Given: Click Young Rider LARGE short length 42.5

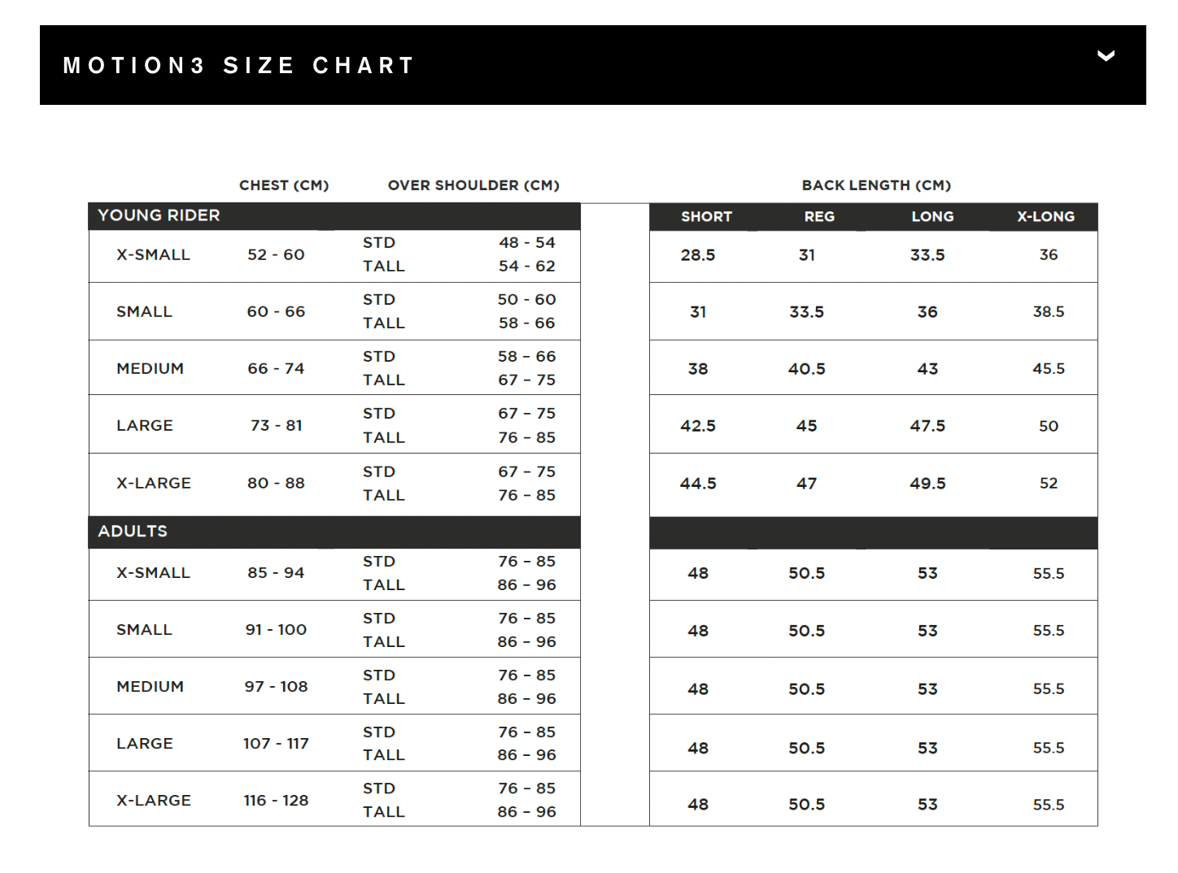Looking at the screenshot, I should pos(698,426).
